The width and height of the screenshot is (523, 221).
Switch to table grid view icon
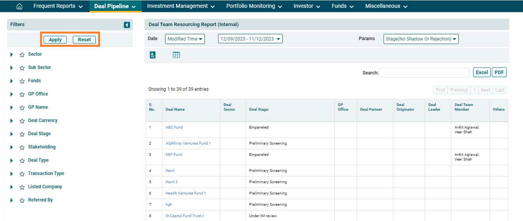(176, 55)
